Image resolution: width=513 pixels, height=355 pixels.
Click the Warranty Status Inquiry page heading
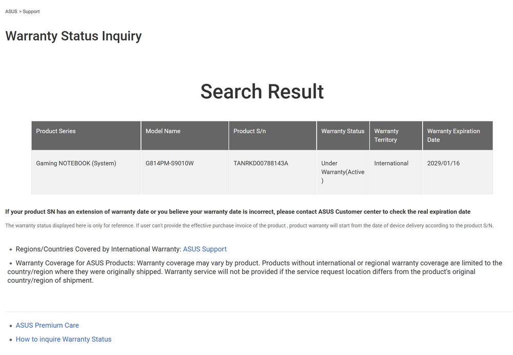(x=73, y=36)
